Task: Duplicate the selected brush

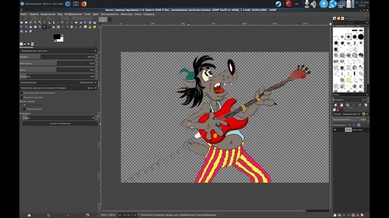Action: point(348,105)
